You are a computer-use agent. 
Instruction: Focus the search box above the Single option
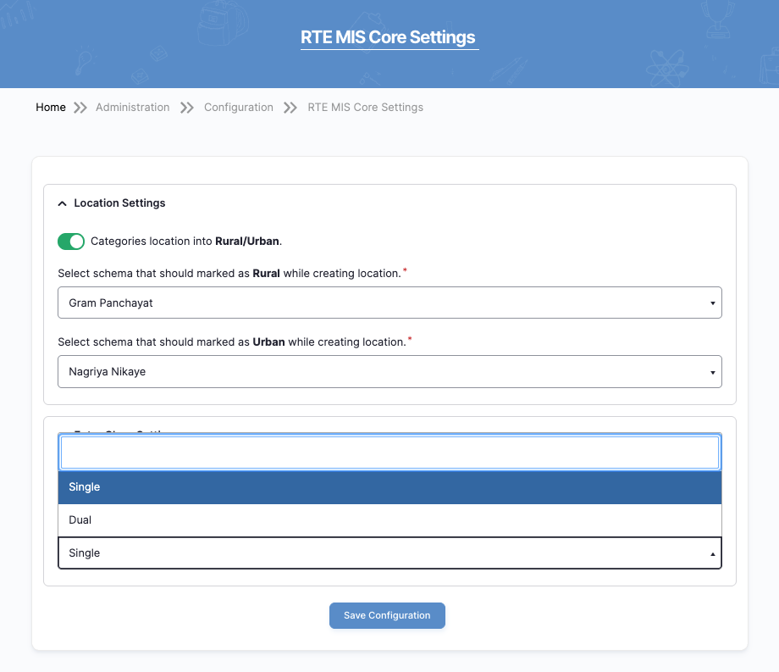389,453
